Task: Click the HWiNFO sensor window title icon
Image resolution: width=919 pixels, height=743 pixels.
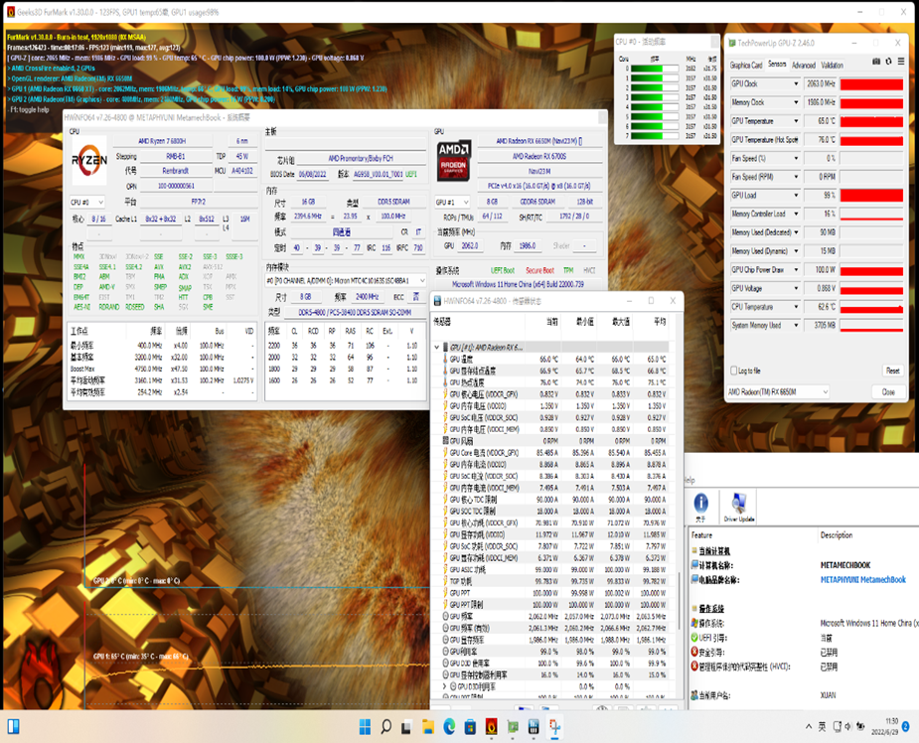Action: coord(437,301)
